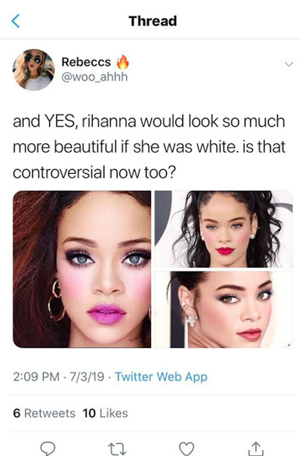Open the top-right tweet photo
The width and height of the screenshot is (302, 456).
(224, 229)
